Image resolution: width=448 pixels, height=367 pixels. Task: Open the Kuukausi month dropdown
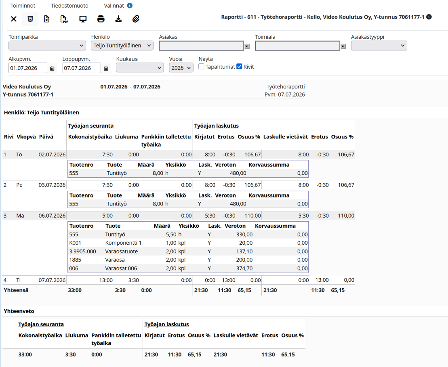tap(140, 68)
